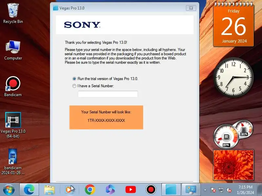Open the Windows Start menu
262x196 pixels.
(x=9, y=189)
